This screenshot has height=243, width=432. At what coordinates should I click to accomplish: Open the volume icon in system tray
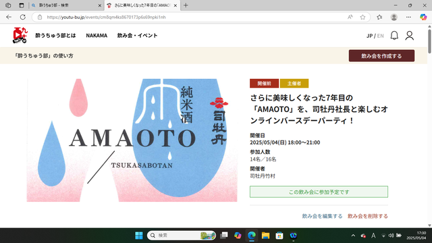click(x=391, y=236)
